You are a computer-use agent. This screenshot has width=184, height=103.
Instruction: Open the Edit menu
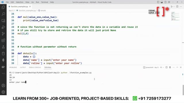[12, 2]
